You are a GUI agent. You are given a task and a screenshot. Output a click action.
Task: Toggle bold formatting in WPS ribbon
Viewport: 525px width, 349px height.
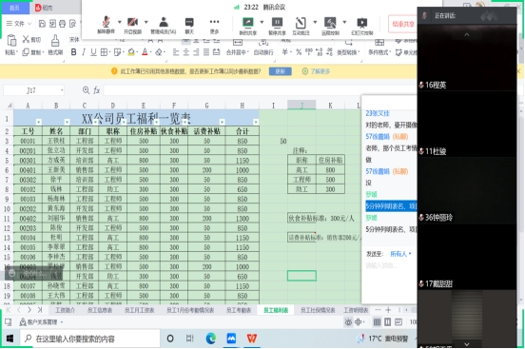[73, 52]
